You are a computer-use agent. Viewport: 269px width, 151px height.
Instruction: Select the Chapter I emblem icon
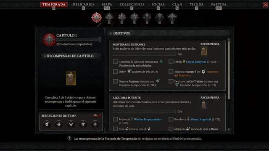point(97,18)
